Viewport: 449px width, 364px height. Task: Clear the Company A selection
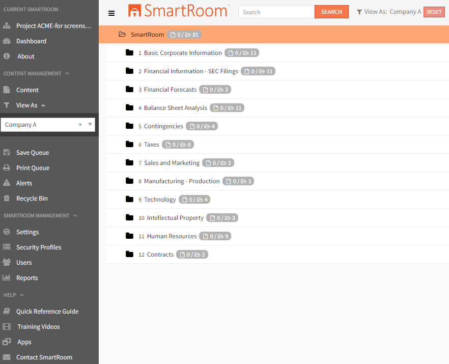tap(80, 125)
